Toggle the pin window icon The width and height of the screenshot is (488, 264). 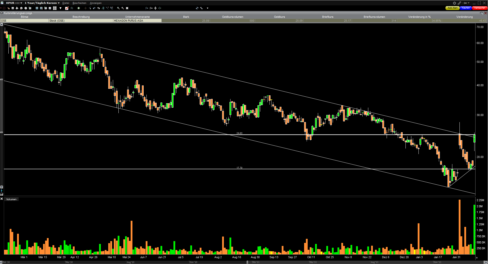(x=465, y=3)
